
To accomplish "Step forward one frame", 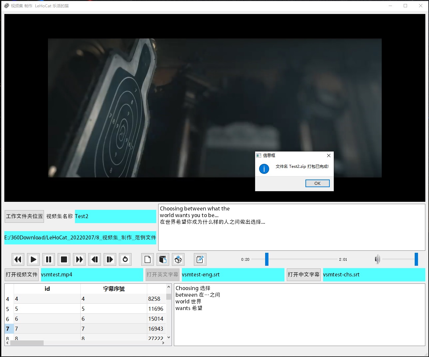I will (x=110, y=259).
